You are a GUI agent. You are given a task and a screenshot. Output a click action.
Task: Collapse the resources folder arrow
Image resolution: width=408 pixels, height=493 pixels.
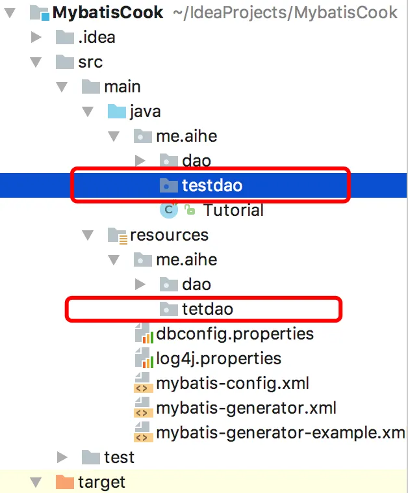coord(88,235)
